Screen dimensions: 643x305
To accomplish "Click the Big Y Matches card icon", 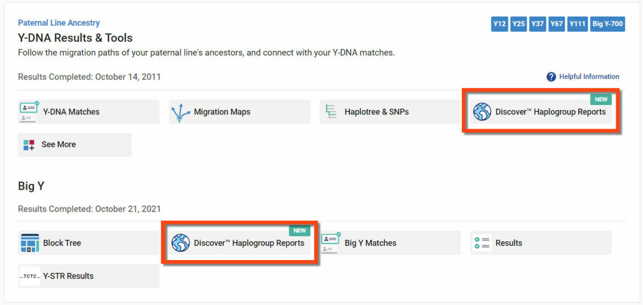I will pos(331,242).
